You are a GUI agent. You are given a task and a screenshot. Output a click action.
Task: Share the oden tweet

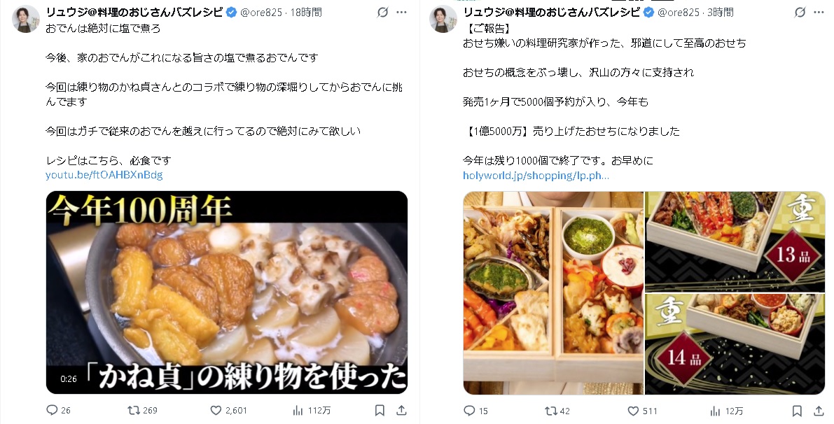401,410
